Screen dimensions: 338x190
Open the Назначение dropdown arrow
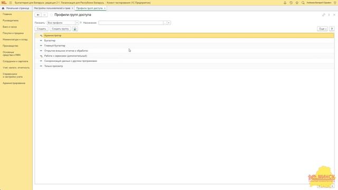coord(169,23)
